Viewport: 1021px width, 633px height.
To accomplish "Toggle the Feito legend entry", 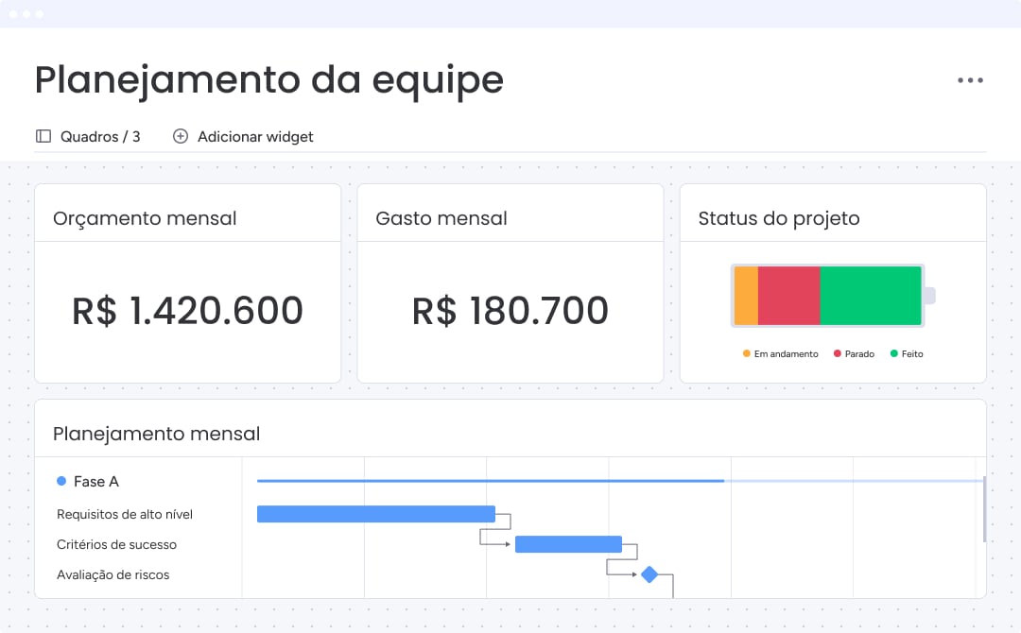I will (x=906, y=352).
